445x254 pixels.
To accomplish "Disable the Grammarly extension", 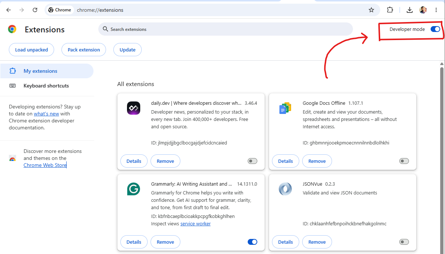I will tap(252, 242).
